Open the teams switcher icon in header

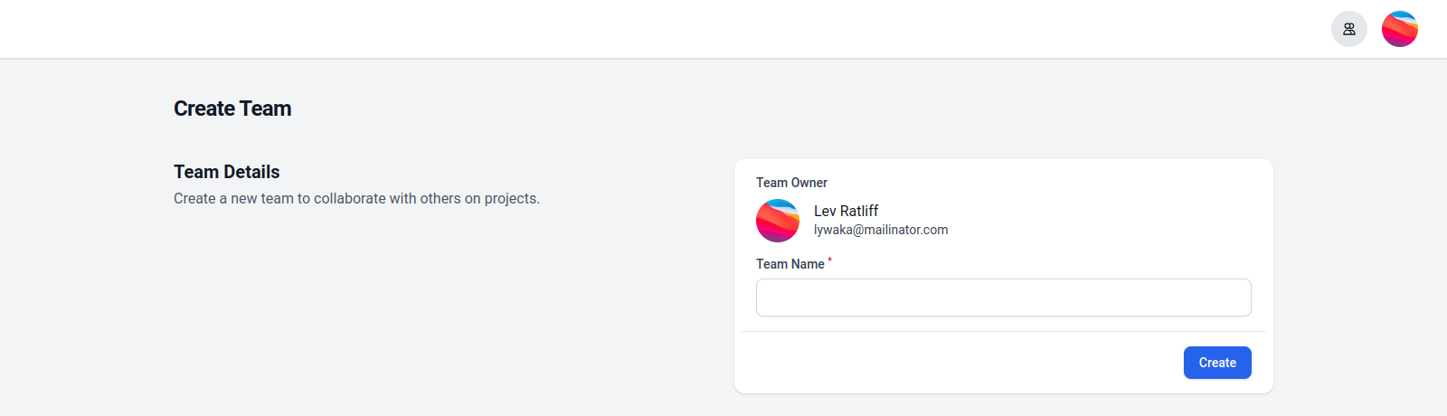(x=1348, y=29)
